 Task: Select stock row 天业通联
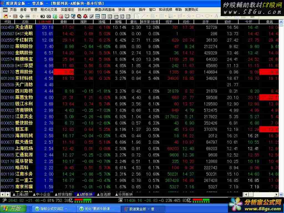(140, 27)
